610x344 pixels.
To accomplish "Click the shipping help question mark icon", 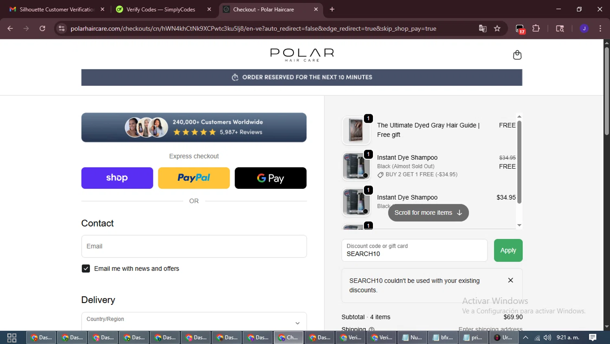I will click(371, 329).
